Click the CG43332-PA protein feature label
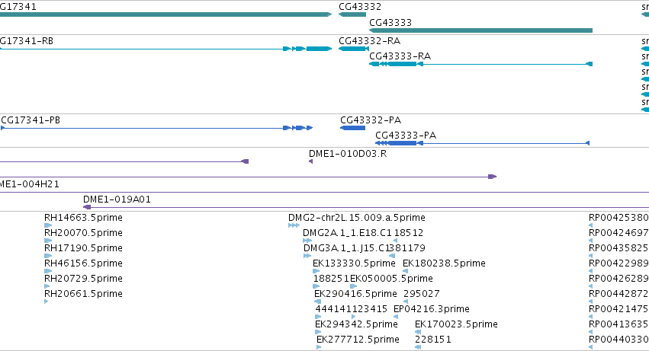The height and width of the screenshot is (351, 649). [x=371, y=120]
